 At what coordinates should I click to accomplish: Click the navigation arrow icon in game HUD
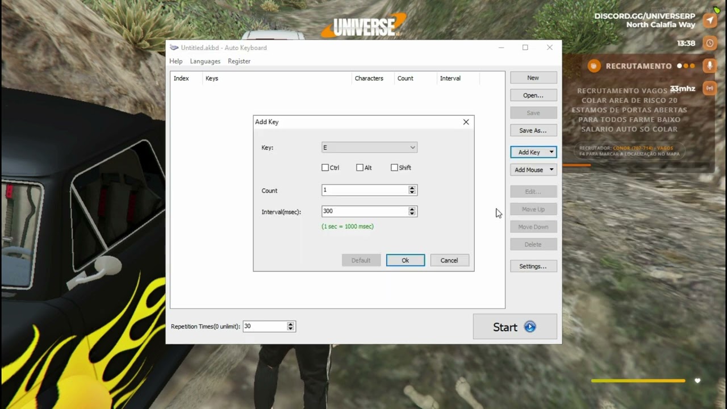coord(709,21)
